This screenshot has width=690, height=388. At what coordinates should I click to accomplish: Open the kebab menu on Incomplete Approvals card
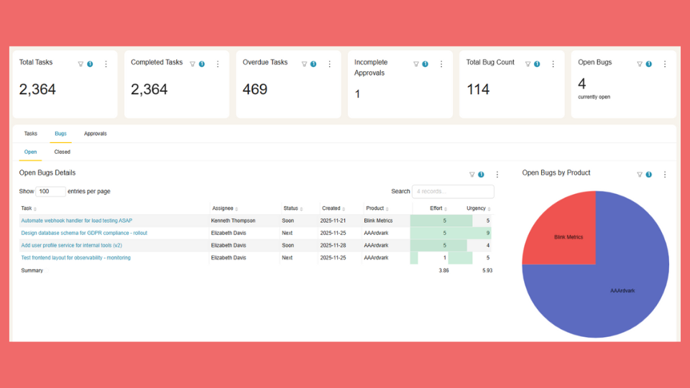[x=441, y=64]
